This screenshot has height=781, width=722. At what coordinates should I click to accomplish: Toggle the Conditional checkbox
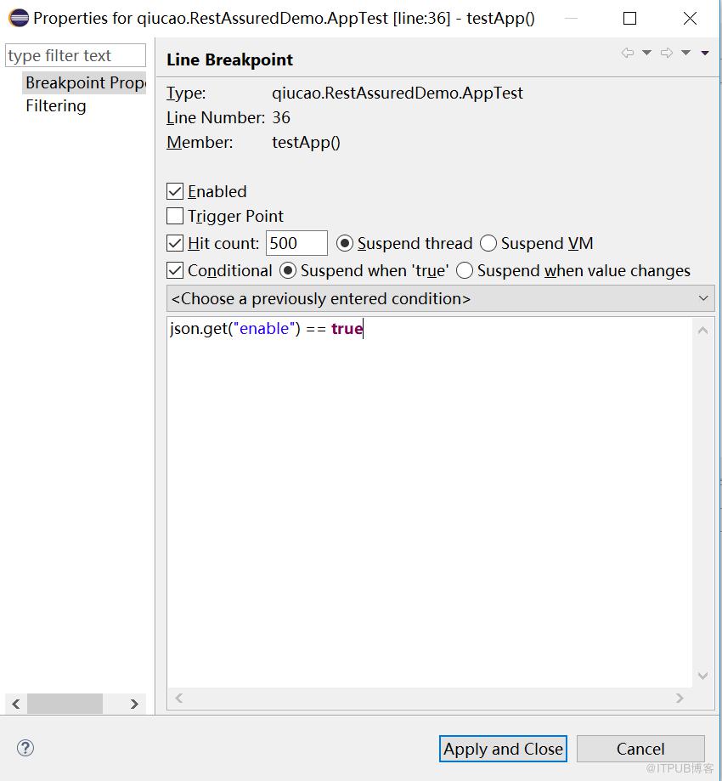175,270
